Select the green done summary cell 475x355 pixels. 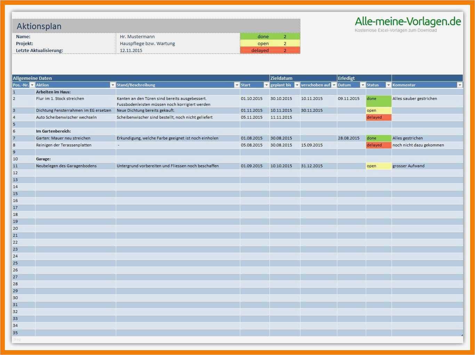(x=270, y=36)
